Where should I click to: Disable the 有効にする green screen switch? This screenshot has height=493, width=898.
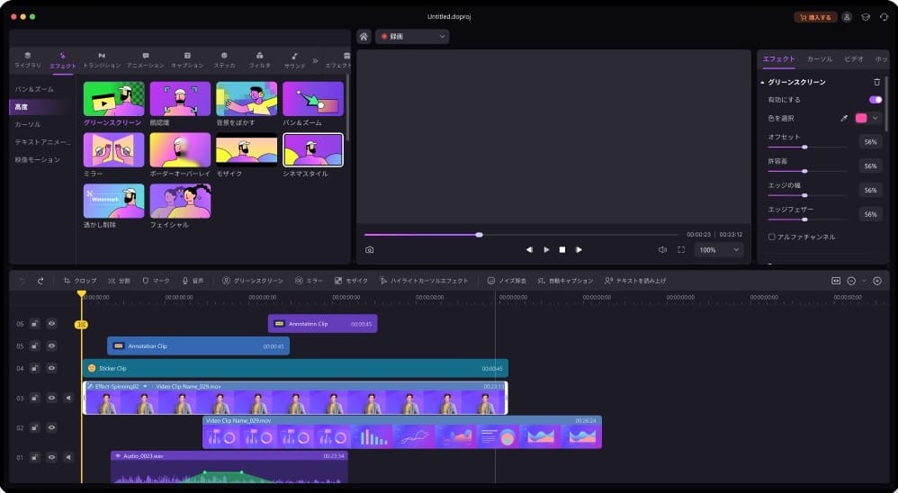tap(875, 100)
